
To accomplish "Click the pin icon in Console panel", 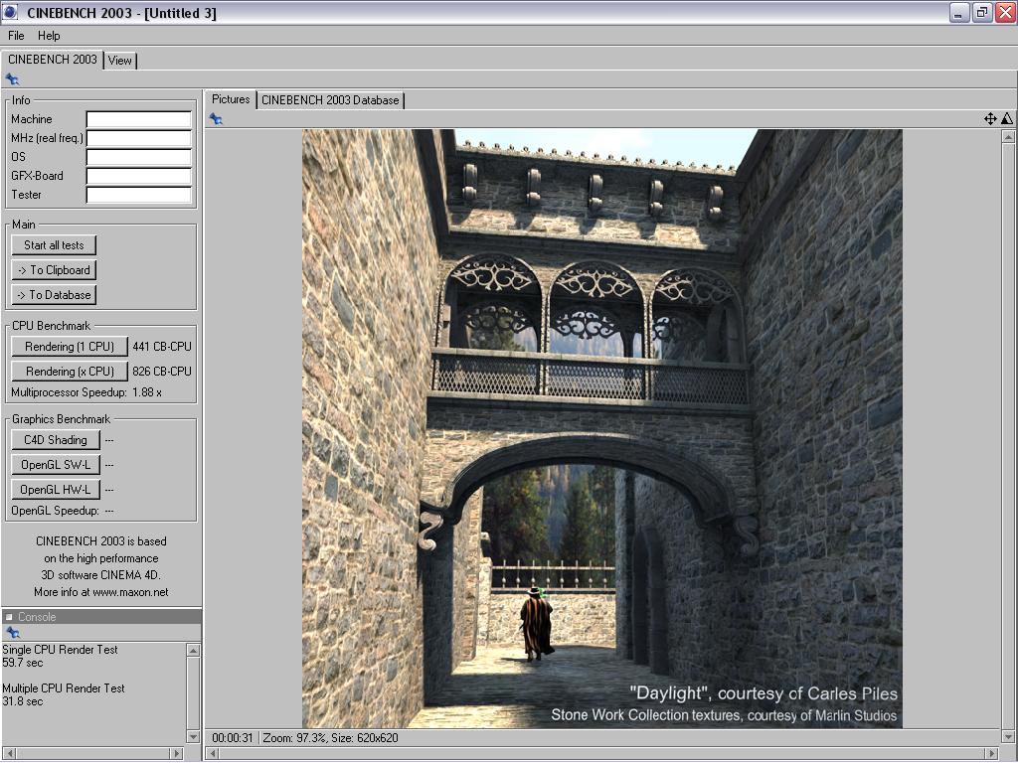I will click(x=12, y=633).
